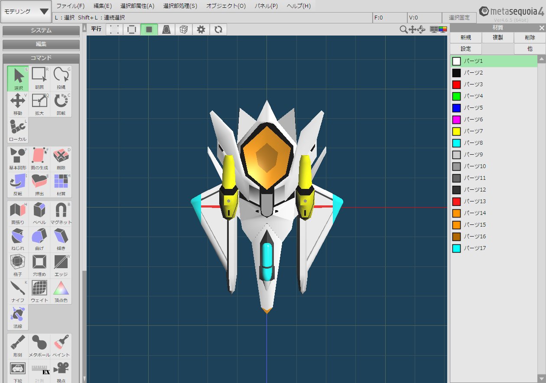Select the green パーツ4 material swatch
This screenshot has width=546, height=383.
click(x=456, y=96)
